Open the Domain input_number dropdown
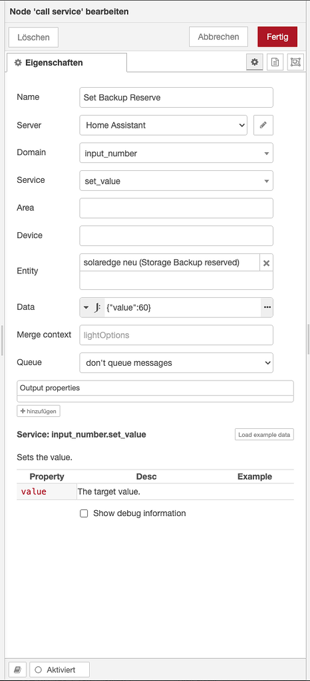This screenshot has height=681, width=310. click(x=176, y=153)
